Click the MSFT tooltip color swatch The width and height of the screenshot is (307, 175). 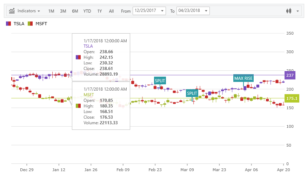click(78, 106)
